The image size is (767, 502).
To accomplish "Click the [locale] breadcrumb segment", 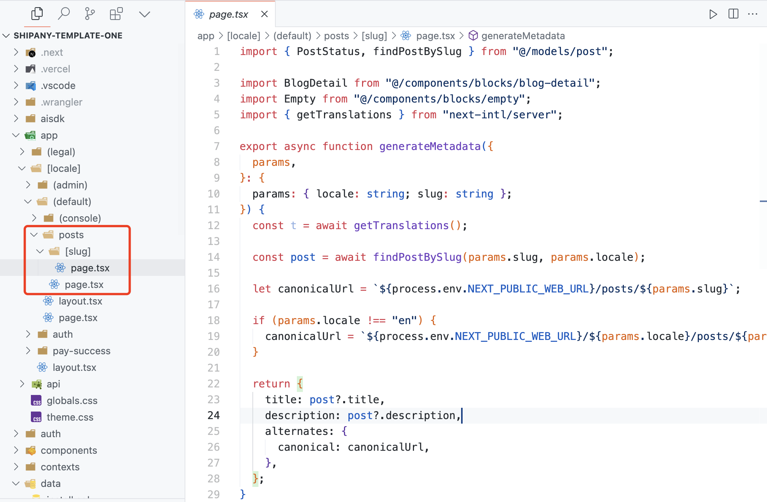I will [243, 36].
